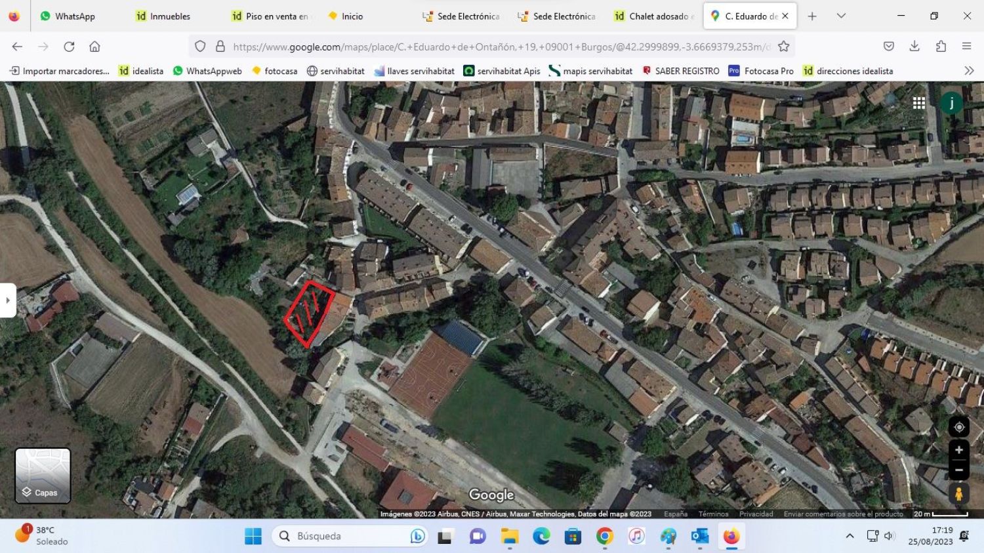
Task: Zoom out of the map
Action: tap(958, 470)
